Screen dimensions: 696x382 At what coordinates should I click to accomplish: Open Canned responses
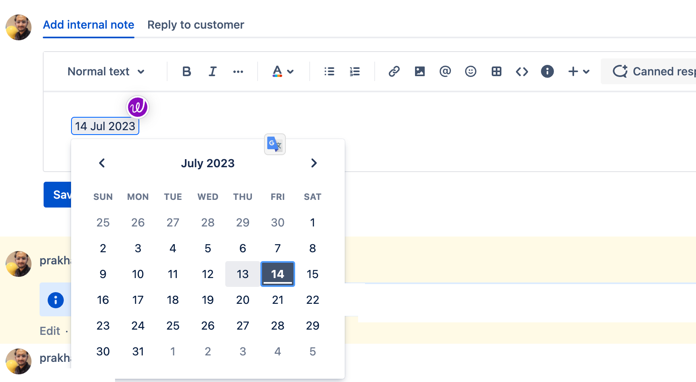tap(648, 72)
